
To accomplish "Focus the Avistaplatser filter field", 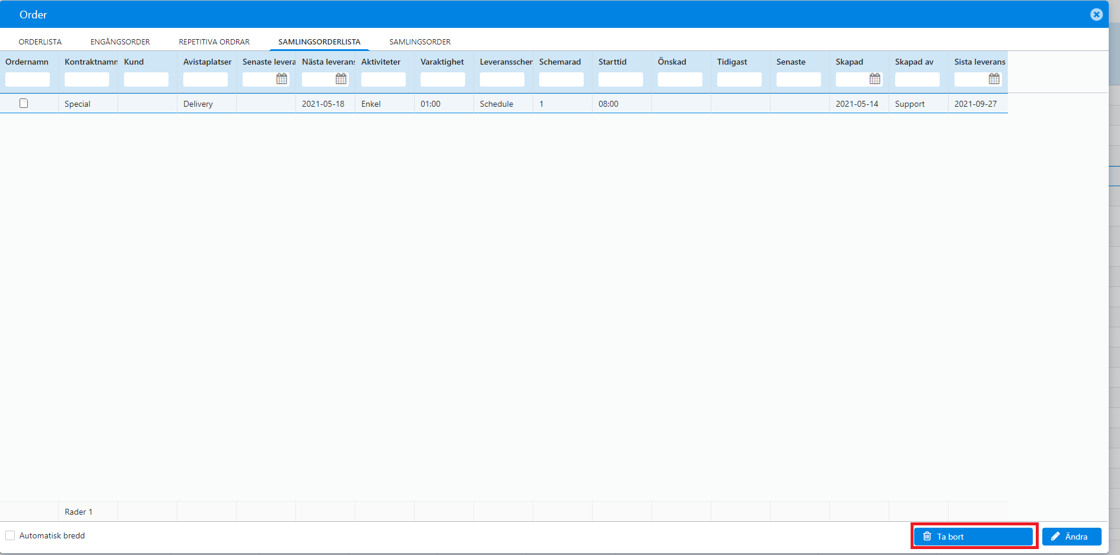I will coord(205,79).
